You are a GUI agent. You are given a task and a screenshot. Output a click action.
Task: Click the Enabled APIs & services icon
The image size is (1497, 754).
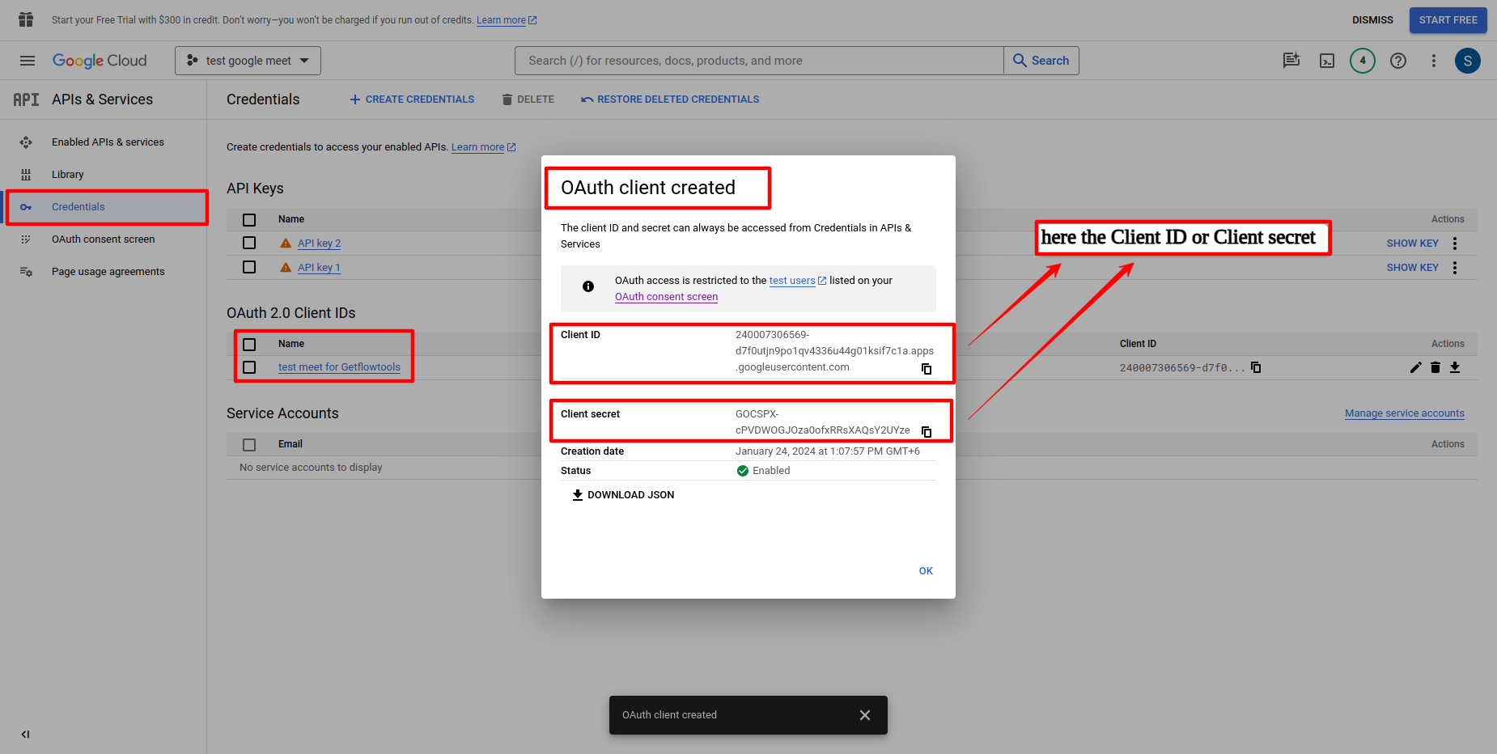click(26, 142)
